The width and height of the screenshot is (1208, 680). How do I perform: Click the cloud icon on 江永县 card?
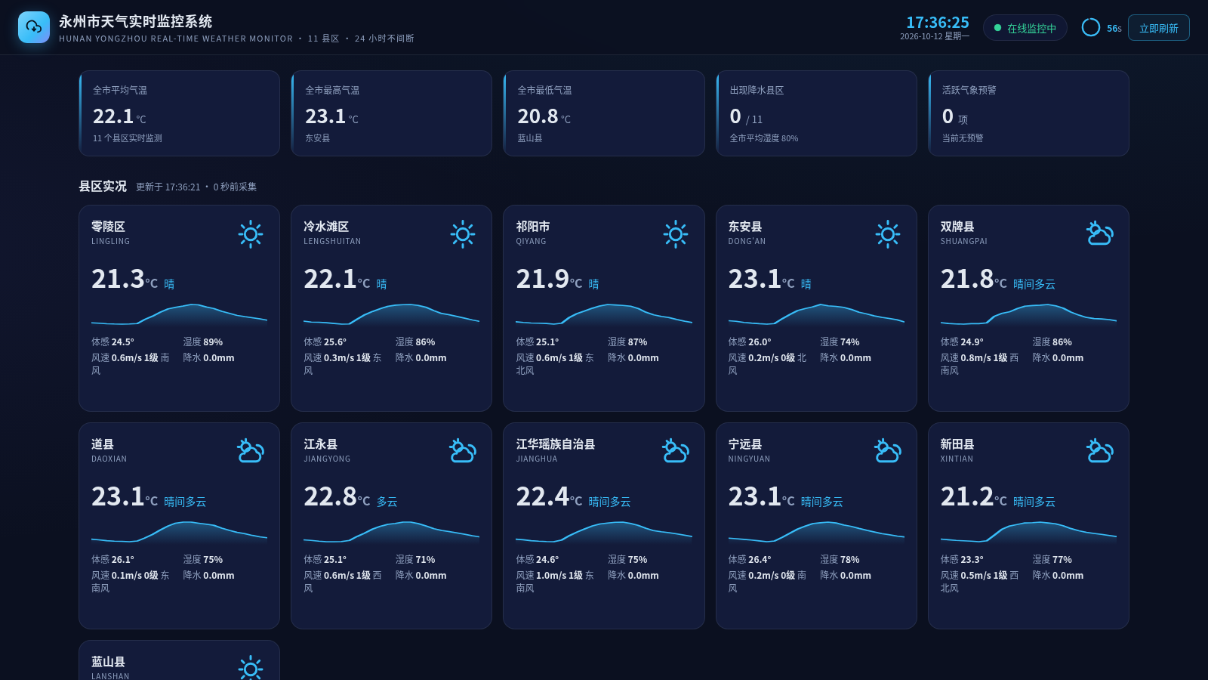click(463, 452)
